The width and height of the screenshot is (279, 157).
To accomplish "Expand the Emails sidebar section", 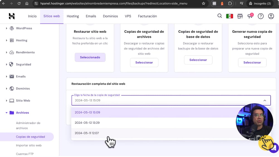I will [7, 76].
